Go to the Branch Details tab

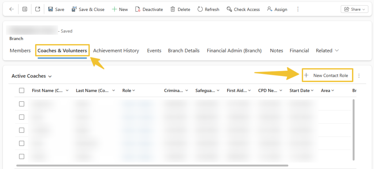click(x=184, y=51)
